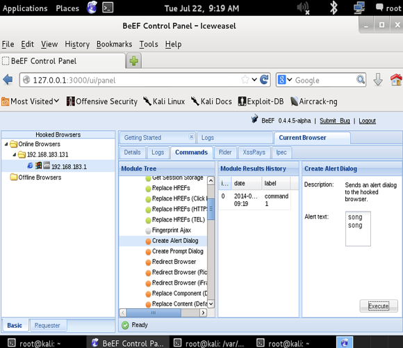Open the Ipec tab
Screen dimensions: 403x348
coord(281,152)
